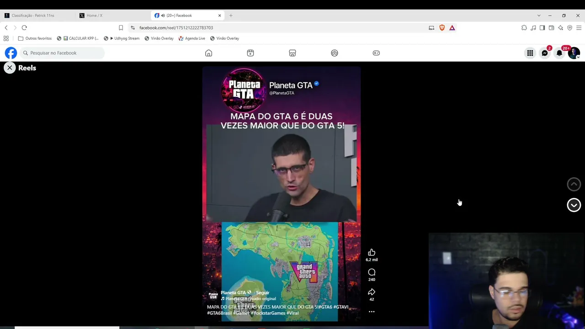Go to the previous reel
Screen dimensions: 585x329
[x=574, y=184]
